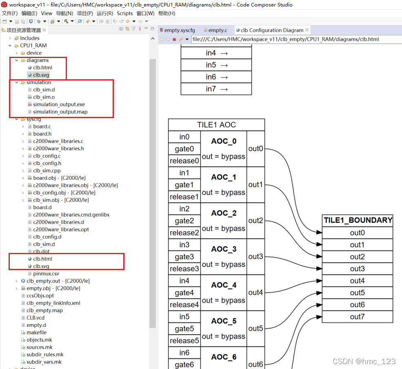402x369 pixels.
Task: Open search via the magnifier toolbar icon
Action: point(80,21)
